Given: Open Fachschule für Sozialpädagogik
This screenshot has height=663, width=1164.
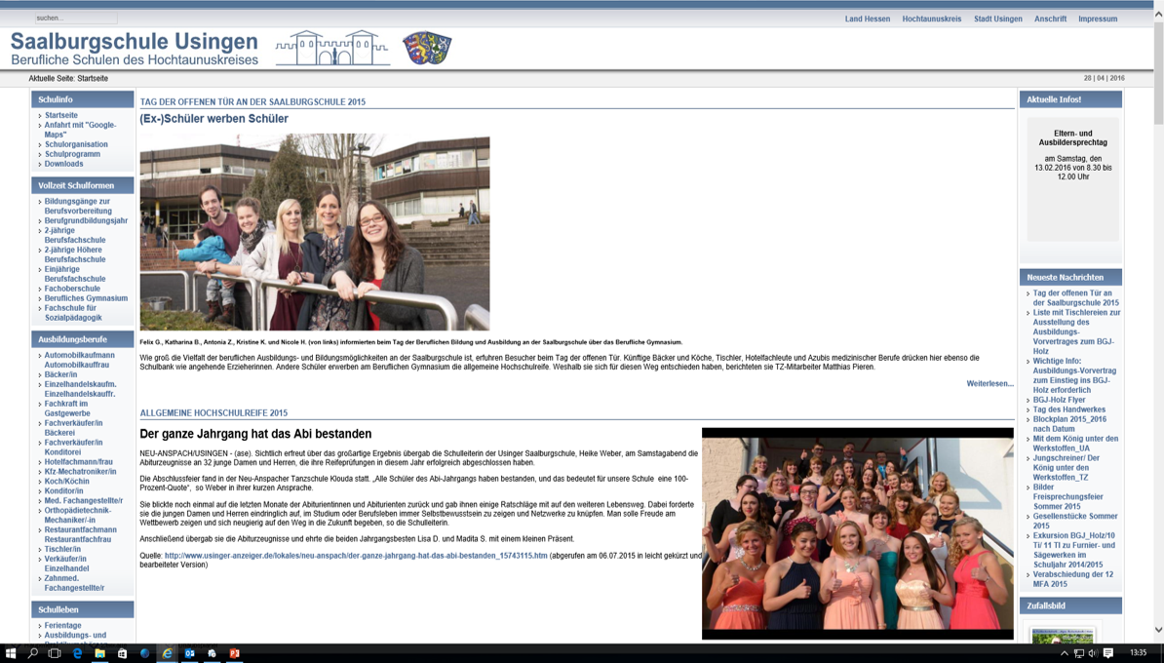Looking at the screenshot, I should [73, 313].
